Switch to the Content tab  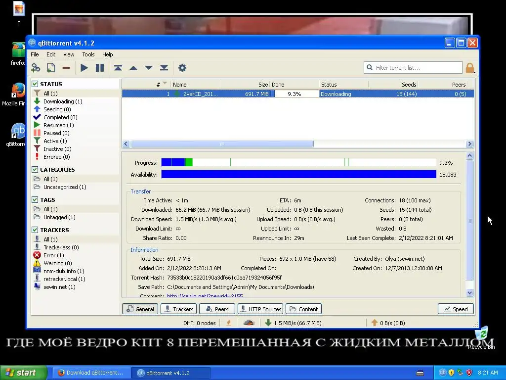(x=304, y=309)
